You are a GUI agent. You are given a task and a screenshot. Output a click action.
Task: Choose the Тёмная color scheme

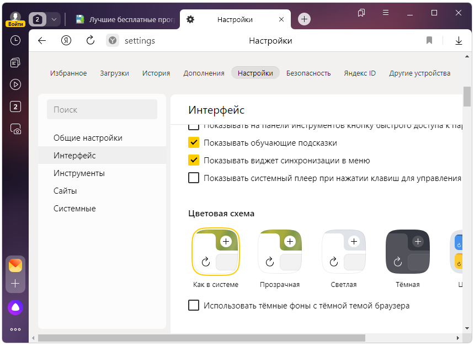point(407,252)
